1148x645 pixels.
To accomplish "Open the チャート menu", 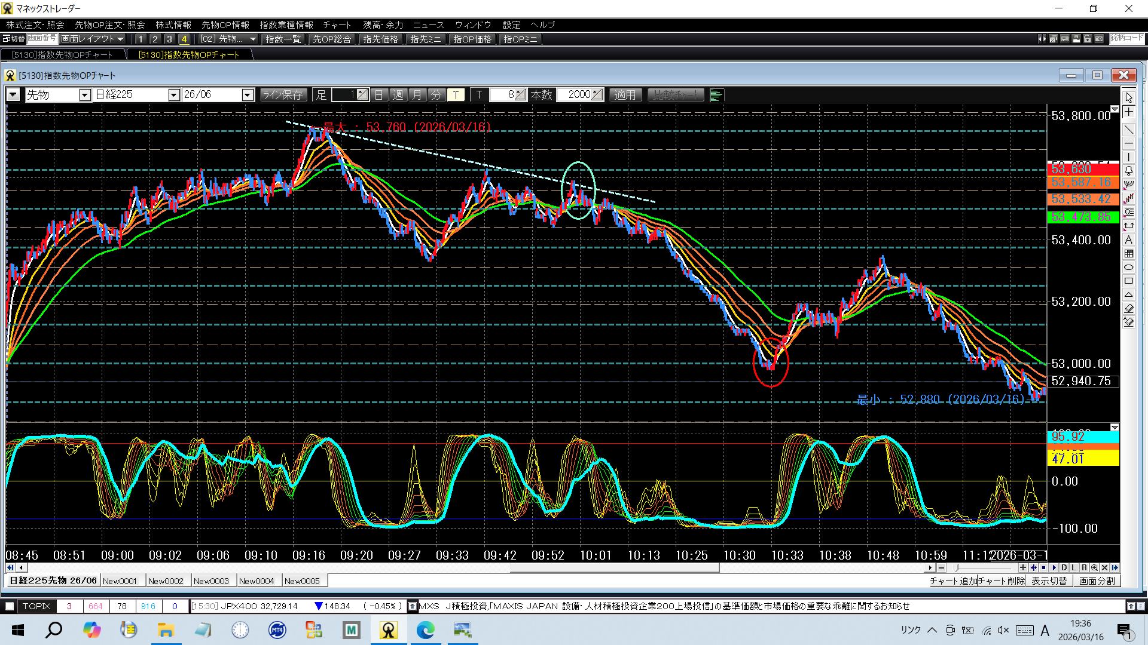I will coord(337,24).
